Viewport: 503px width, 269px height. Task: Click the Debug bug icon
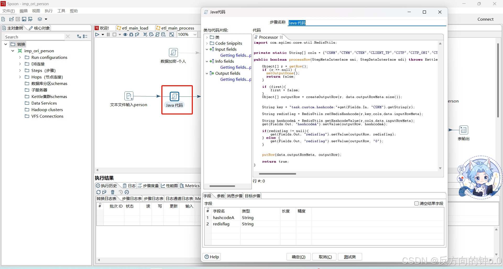coord(131,35)
